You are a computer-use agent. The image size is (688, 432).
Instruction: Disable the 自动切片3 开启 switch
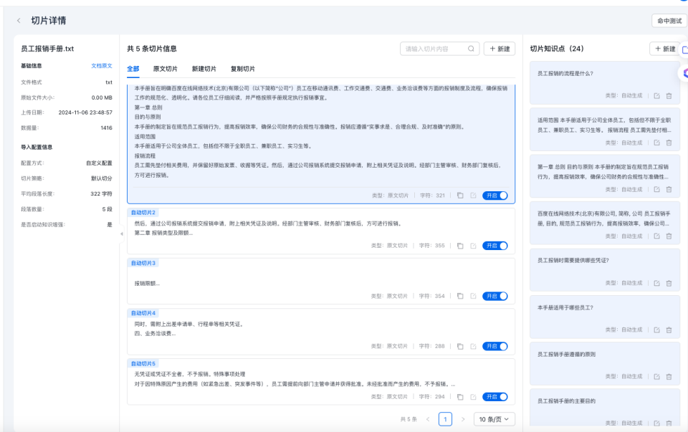tap(495, 296)
